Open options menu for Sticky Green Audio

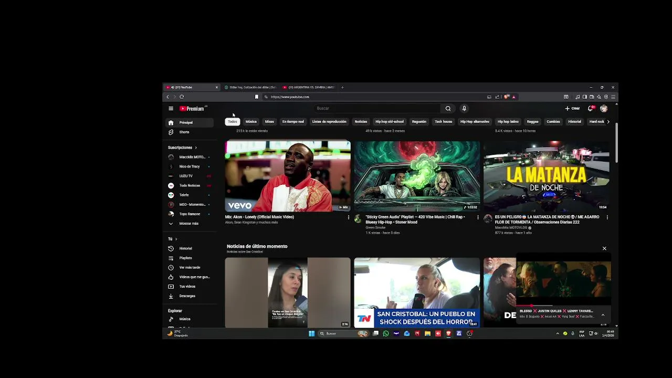[x=478, y=217]
